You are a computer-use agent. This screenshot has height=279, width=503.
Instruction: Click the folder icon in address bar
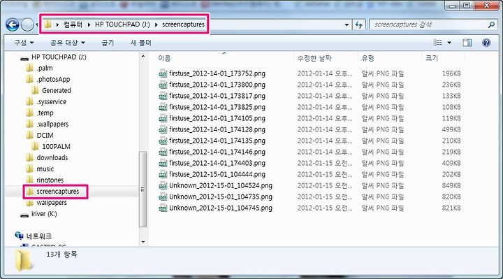tap(48, 24)
